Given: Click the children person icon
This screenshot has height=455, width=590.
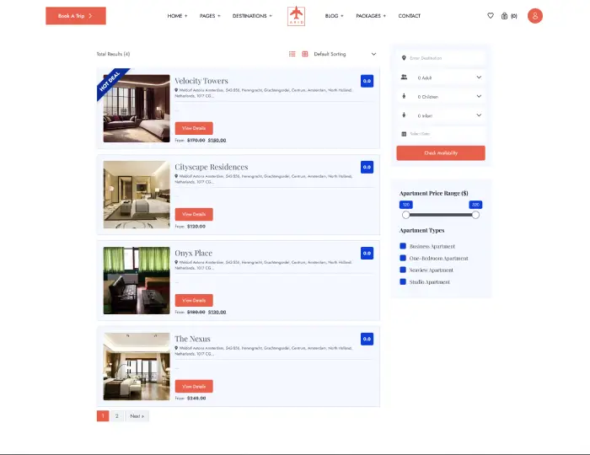Looking at the screenshot, I should pyautogui.click(x=404, y=96).
